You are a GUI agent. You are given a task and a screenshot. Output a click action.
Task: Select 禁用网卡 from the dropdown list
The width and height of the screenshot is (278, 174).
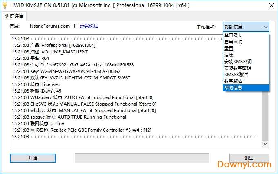[x=246, y=35]
